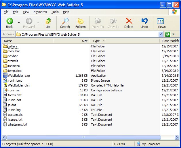The image size is (181, 148).
Task: Open the Back history dropdown arrow
Action: [19, 23]
